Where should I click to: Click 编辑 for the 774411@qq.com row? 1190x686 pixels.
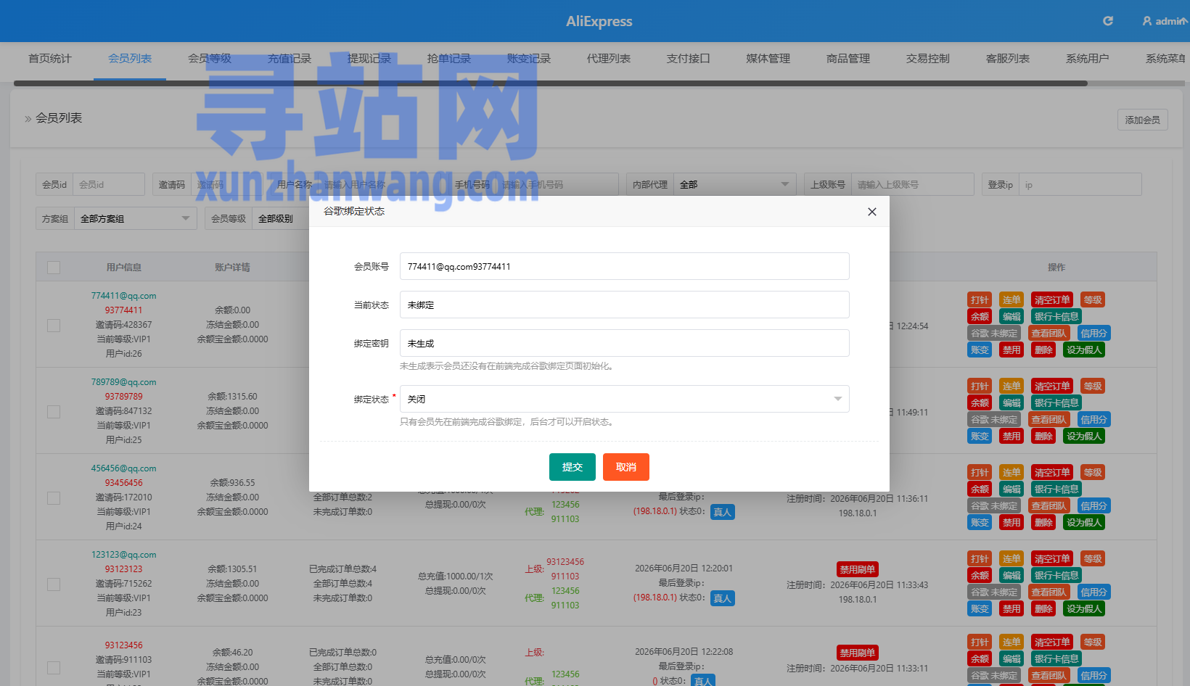[x=1011, y=316]
